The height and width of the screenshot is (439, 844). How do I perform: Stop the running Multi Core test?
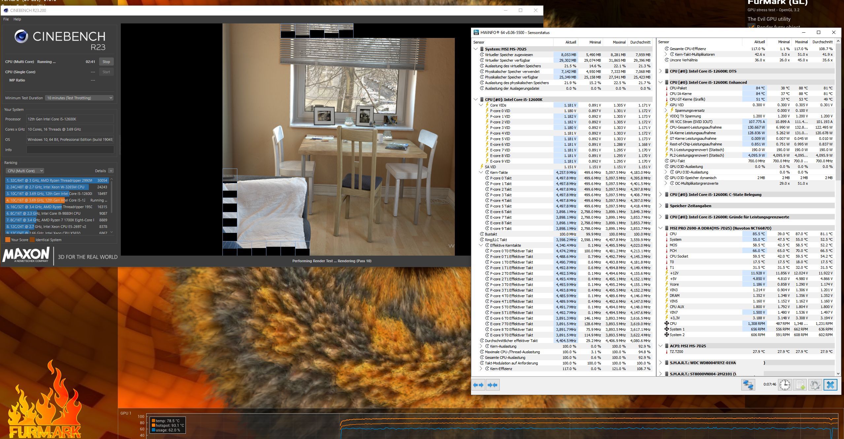tap(106, 62)
